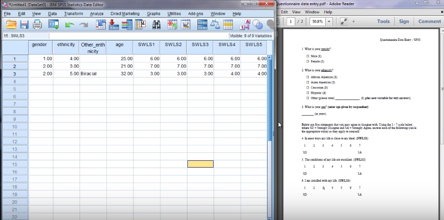Click the Print icon in SPSS toolbar
The width and height of the screenshot is (444, 220).
(37, 25)
